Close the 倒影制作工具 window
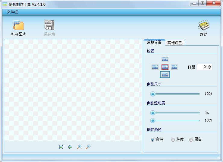The image size is (223, 162). (x=214, y=3)
